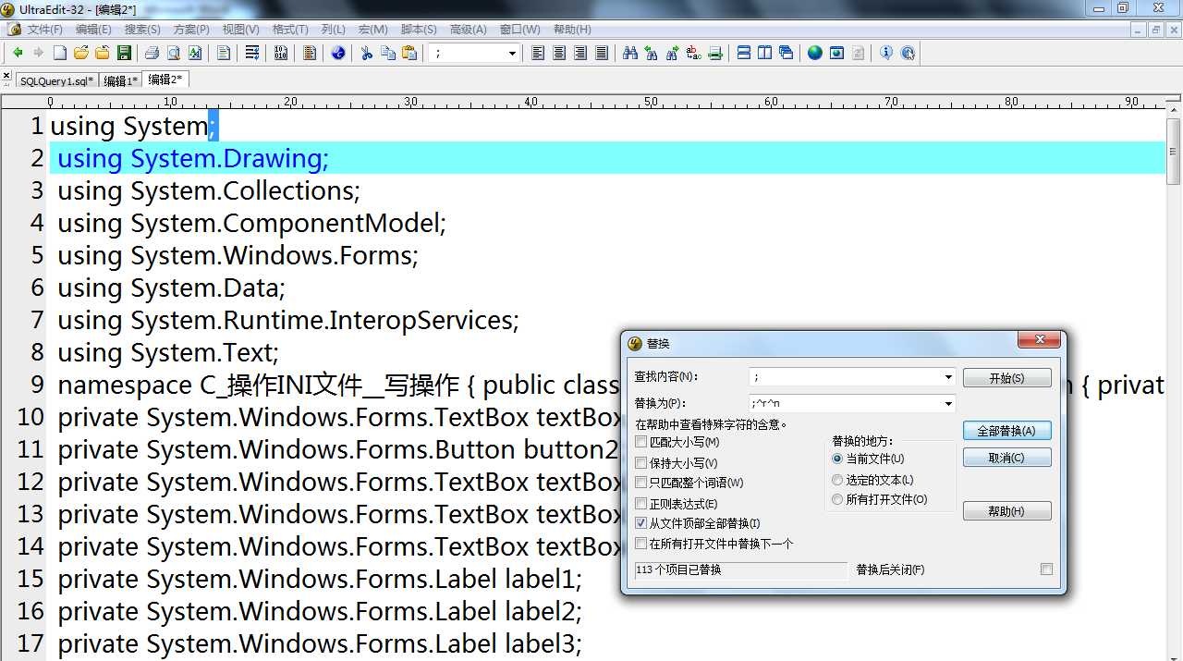The width and height of the screenshot is (1183, 661).
Task: Enable 匹配大小写 checkbox
Action: click(641, 442)
